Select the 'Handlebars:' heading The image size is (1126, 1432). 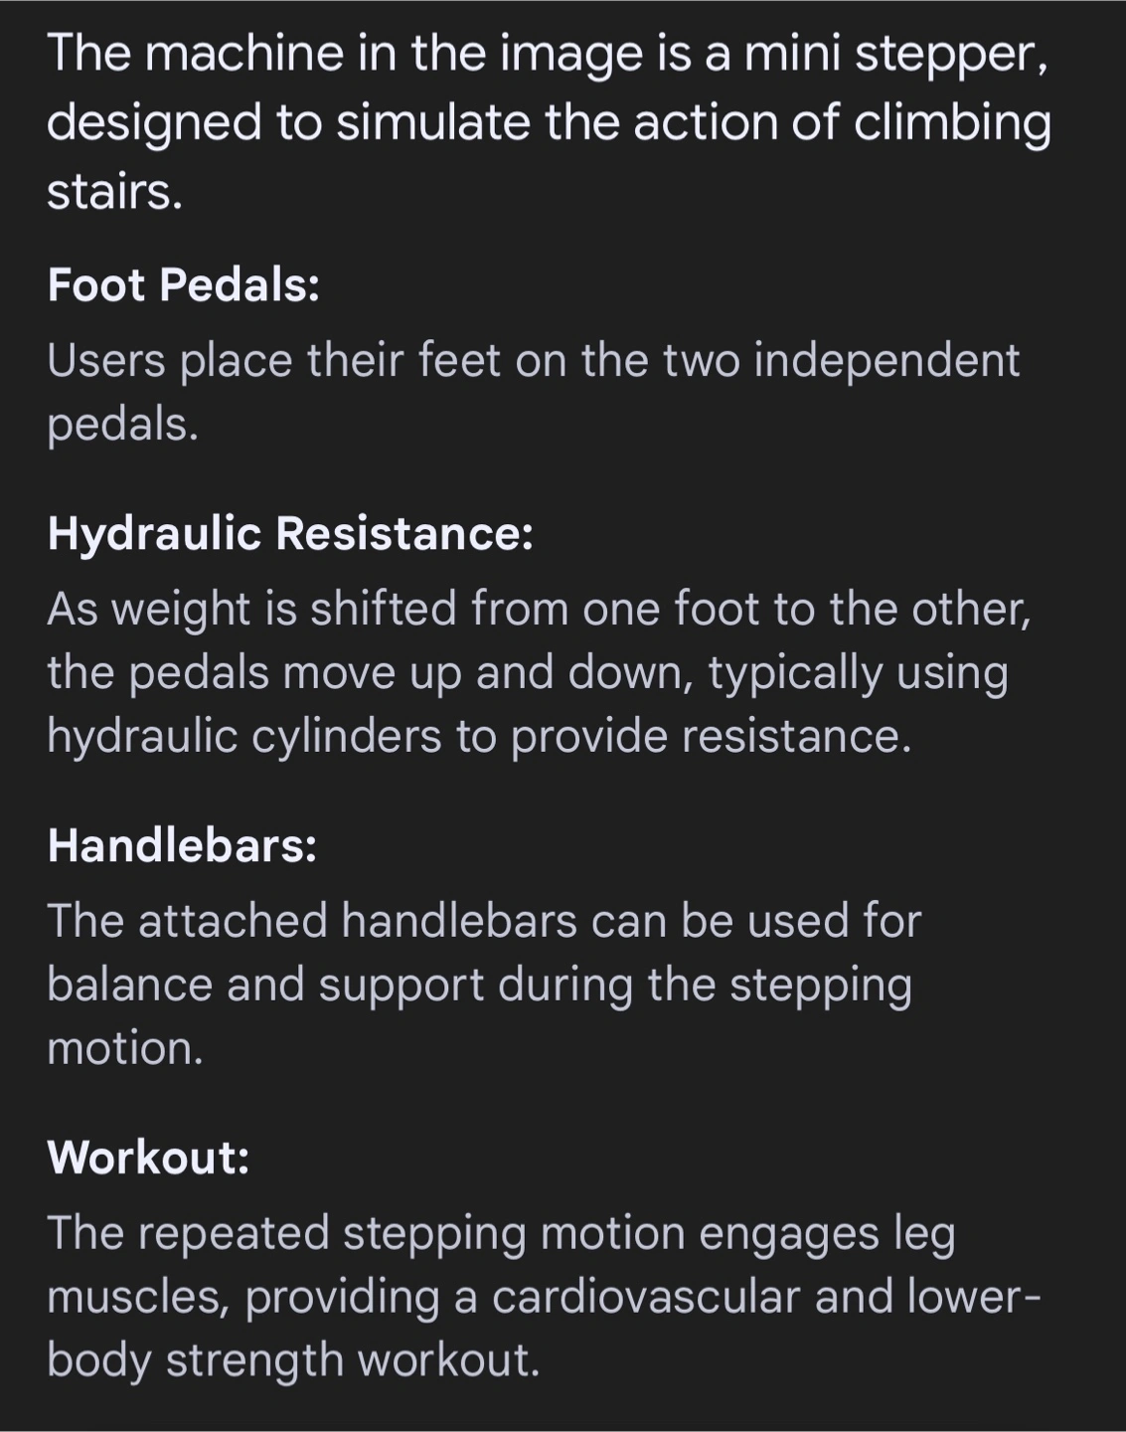182,845
